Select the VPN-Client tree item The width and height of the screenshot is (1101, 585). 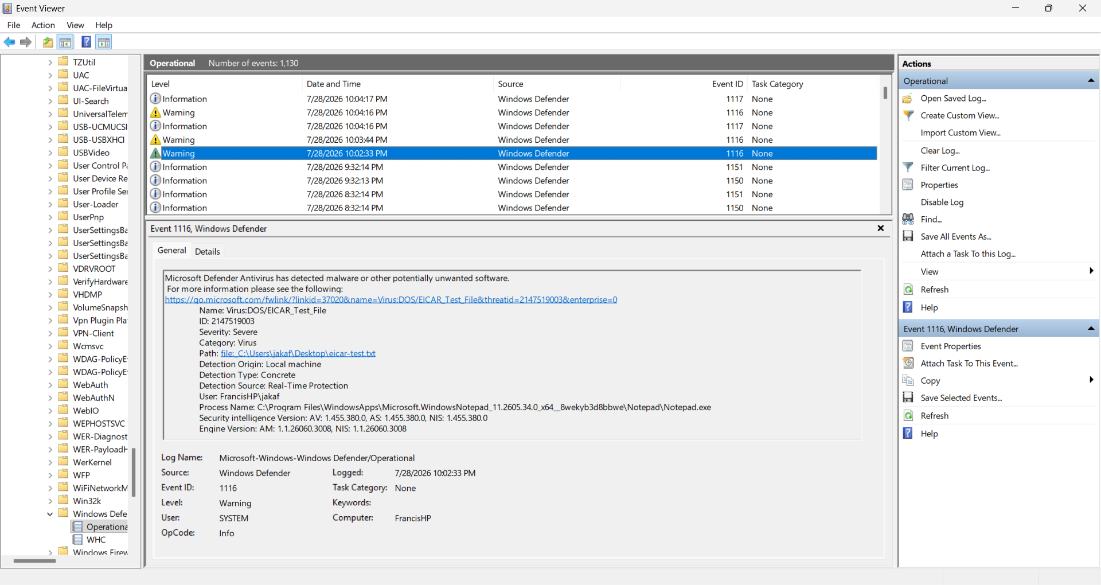point(93,333)
